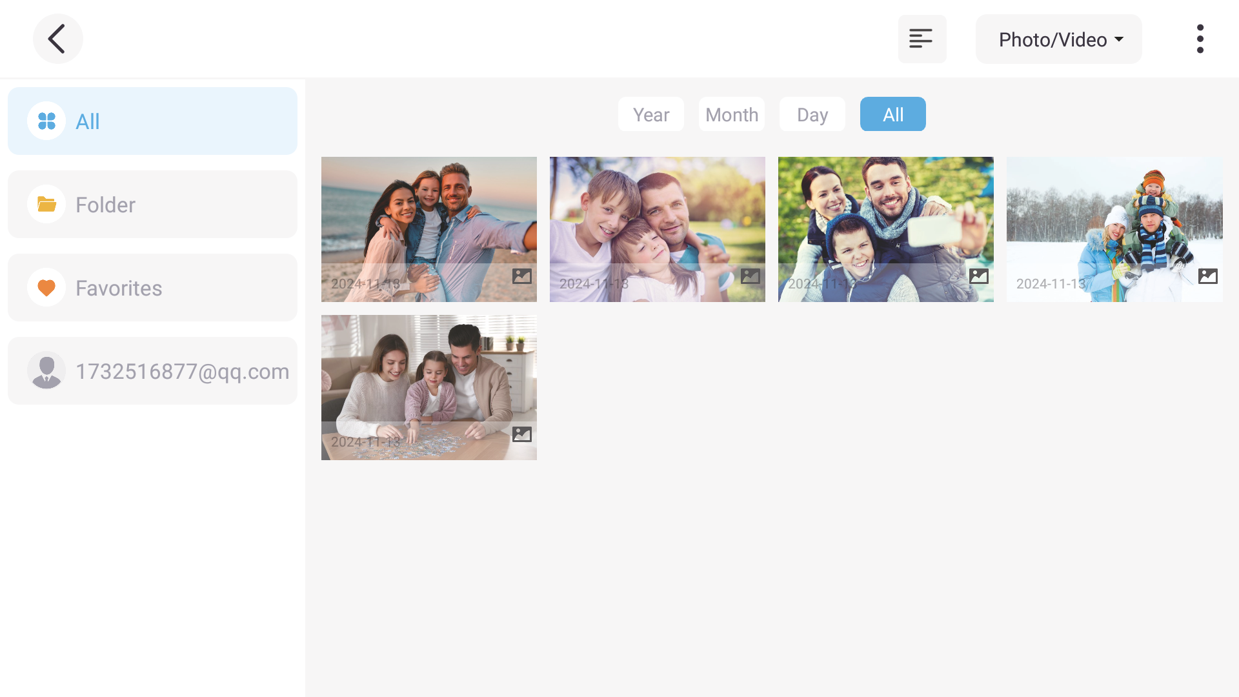This screenshot has height=697, width=1239.
Task: Switch grouping to Year
Action: 650,115
